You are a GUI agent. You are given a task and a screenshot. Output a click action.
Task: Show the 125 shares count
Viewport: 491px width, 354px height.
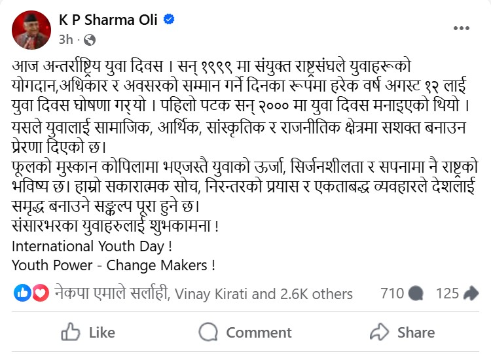pos(448,294)
